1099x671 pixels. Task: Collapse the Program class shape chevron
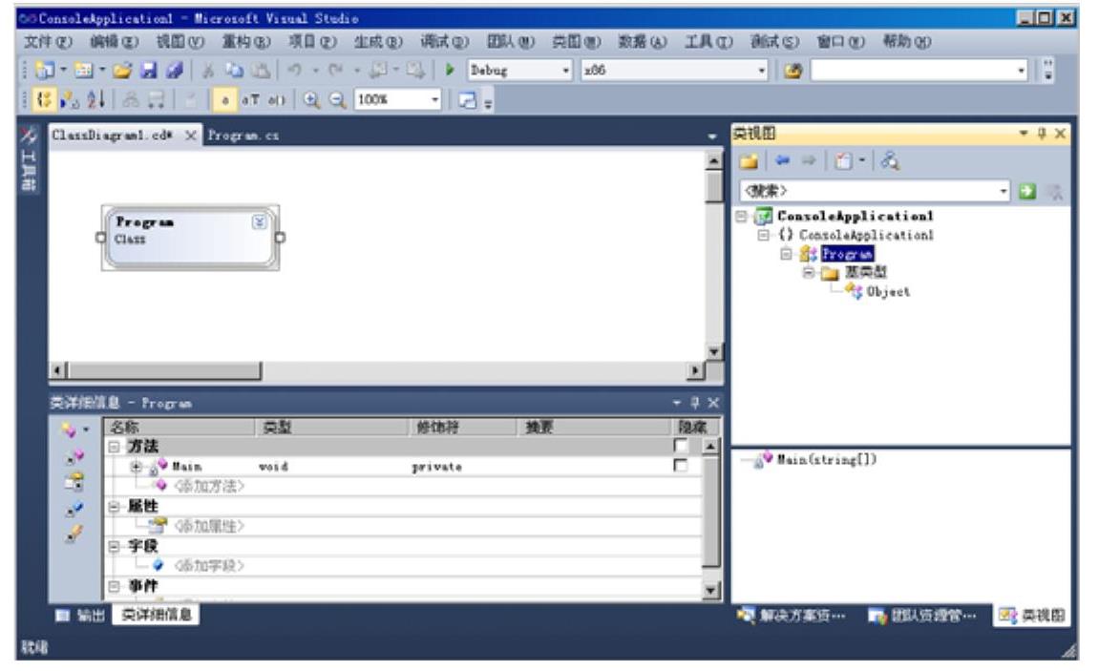click(259, 222)
